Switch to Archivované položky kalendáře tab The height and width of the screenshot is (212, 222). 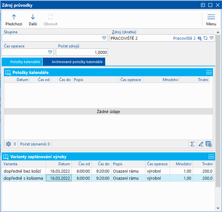pos(74,62)
